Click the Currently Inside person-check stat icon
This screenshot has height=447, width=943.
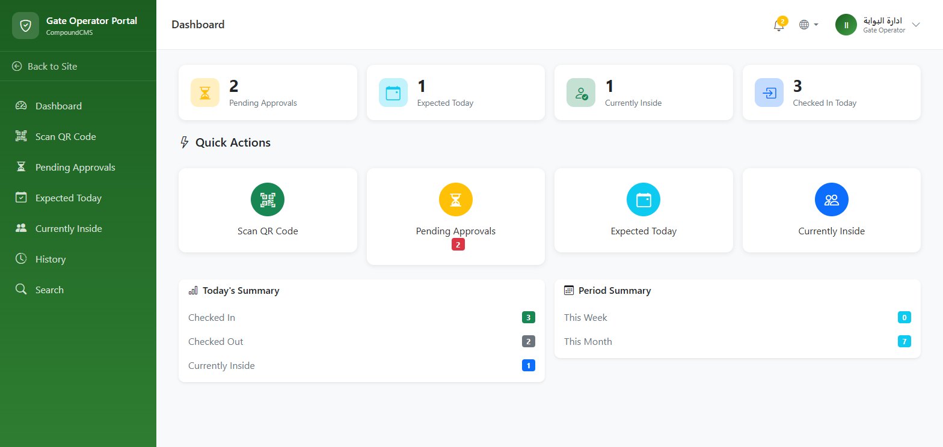[581, 93]
